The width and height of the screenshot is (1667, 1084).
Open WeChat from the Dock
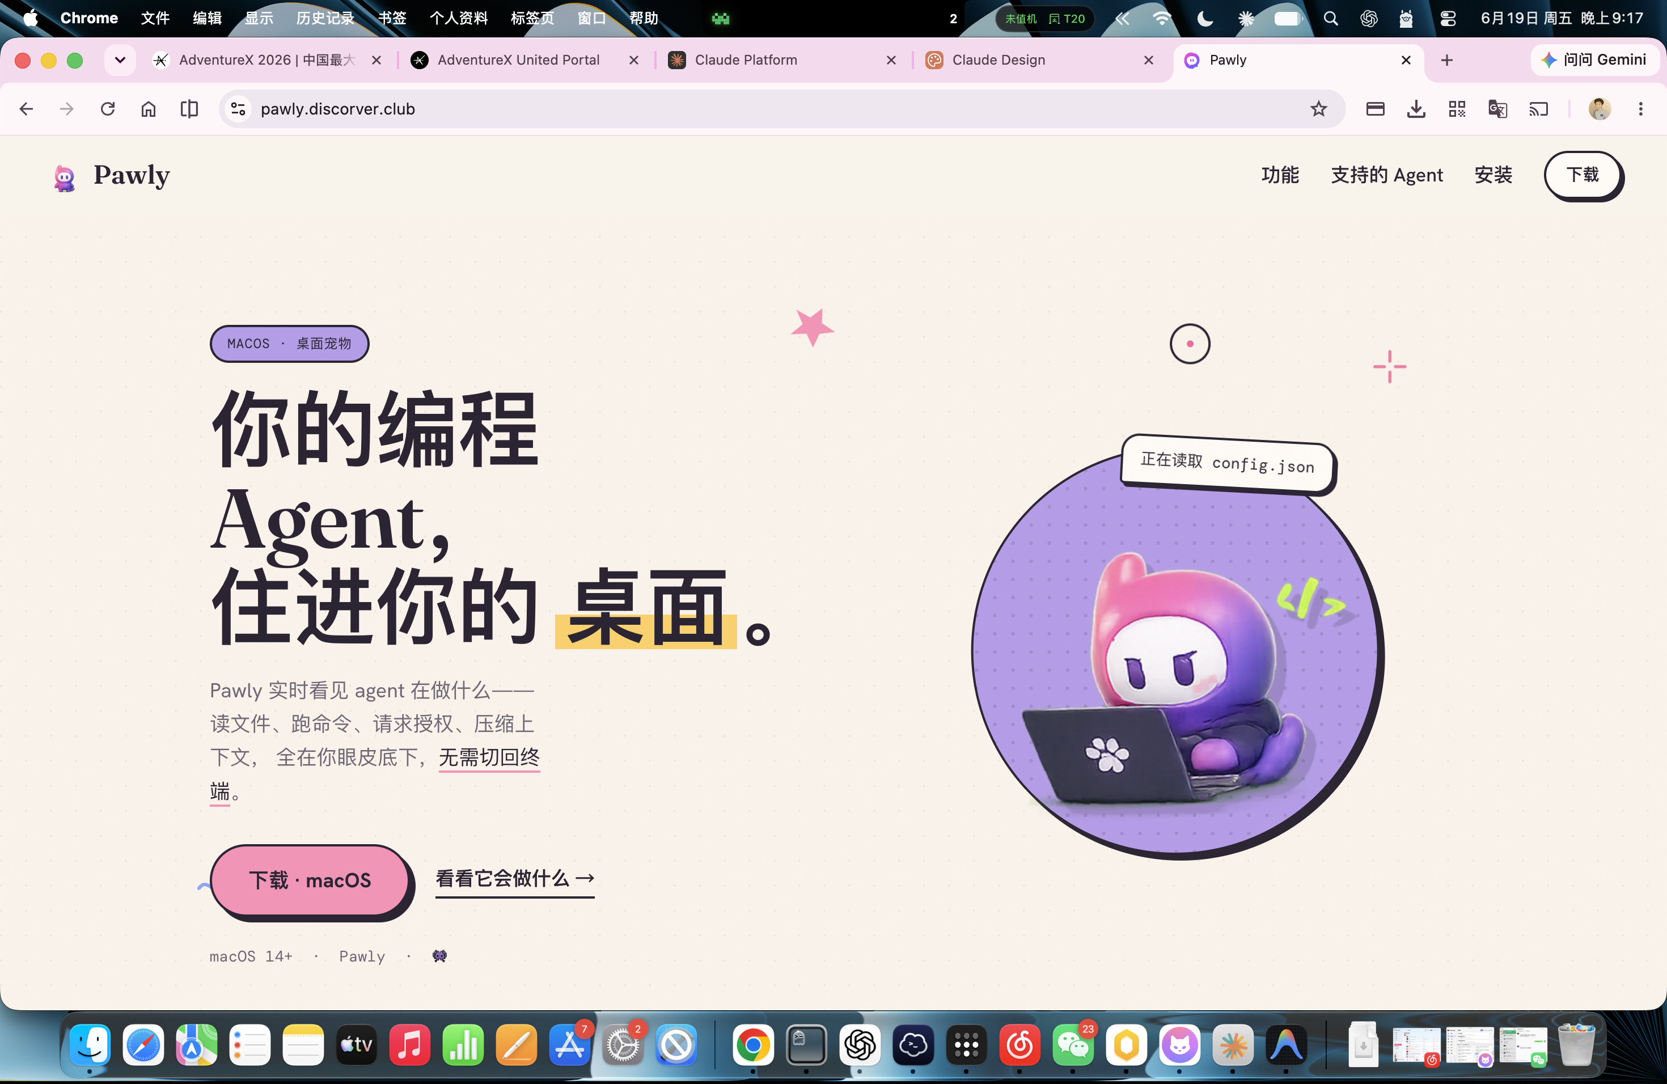pyautogui.click(x=1072, y=1045)
